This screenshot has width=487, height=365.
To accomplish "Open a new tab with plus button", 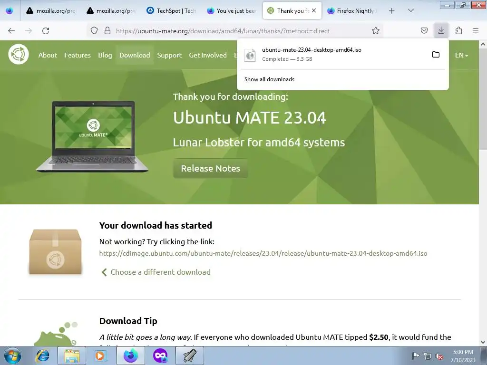I will 392,11.
